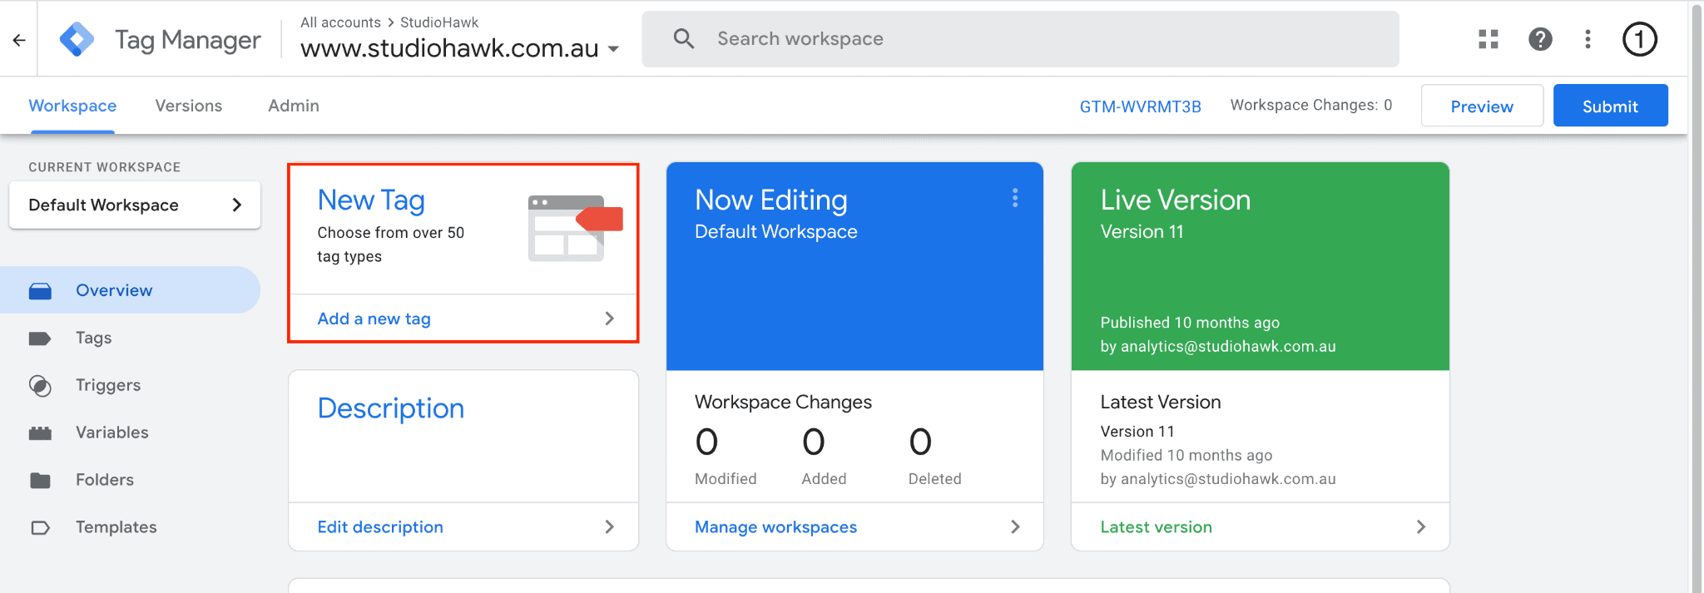The height and width of the screenshot is (593, 1704).
Task: Click the Search workspace input field
Action: click(x=1020, y=39)
